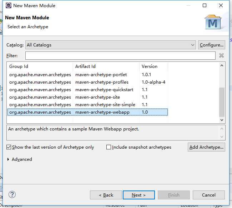The image size is (232, 208).
Task: Proceed with the Next button
Action: click(x=139, y=195)
